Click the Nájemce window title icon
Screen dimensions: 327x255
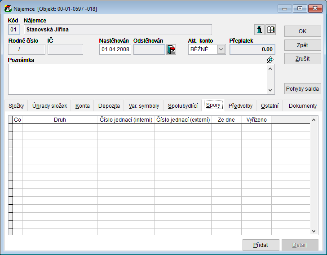tap(8, 9)
